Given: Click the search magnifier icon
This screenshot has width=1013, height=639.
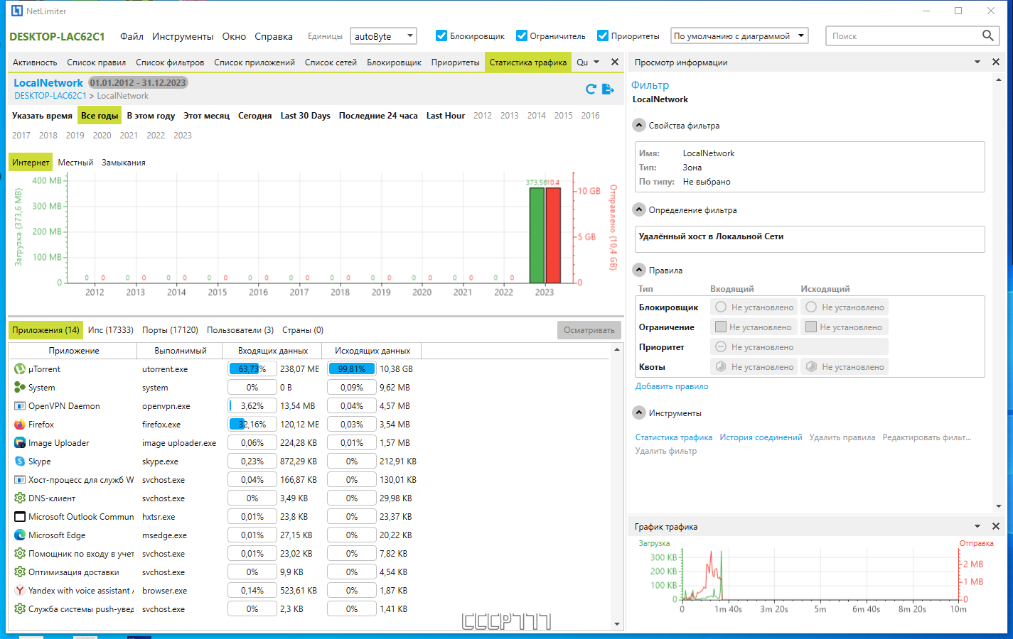Looking at the screenshot, I should pos(987,35).
